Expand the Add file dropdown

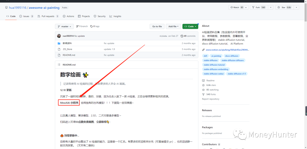coord(173,27)
